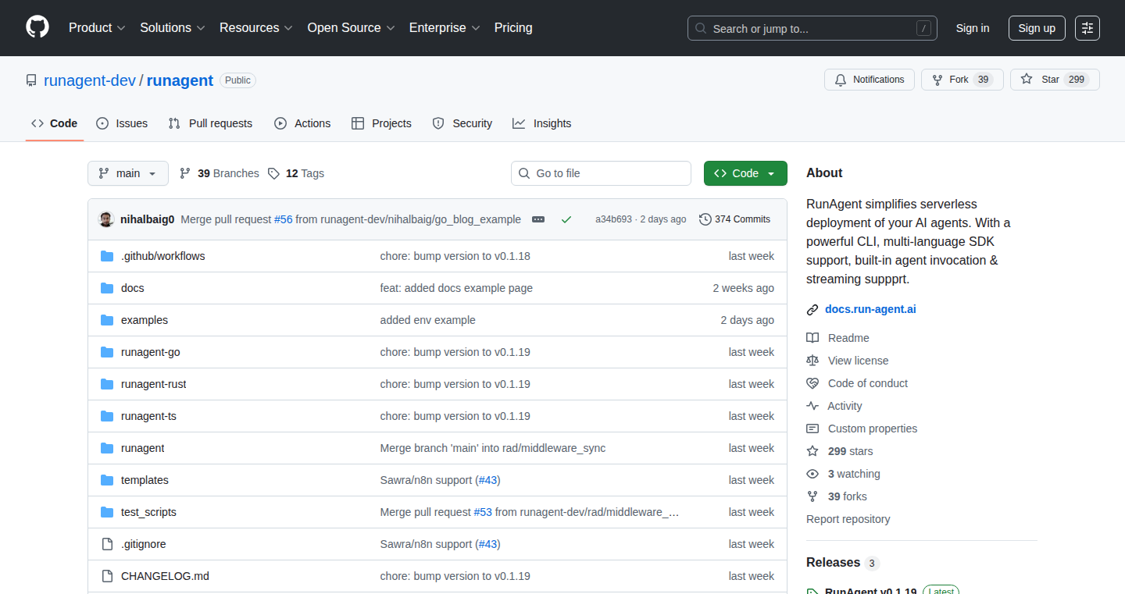Click the history clock icon by 374 Commits
This screenshot has width=1125, height=594.
705,219
